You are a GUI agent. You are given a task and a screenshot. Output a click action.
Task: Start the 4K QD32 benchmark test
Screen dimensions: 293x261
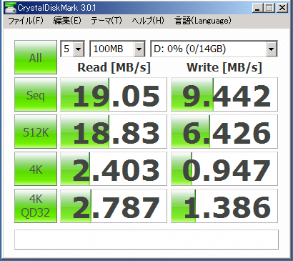tap(36, 206)
